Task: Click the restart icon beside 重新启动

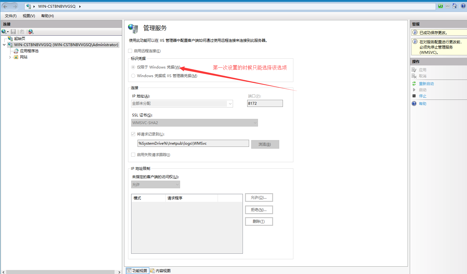Action: coord(414,83)
